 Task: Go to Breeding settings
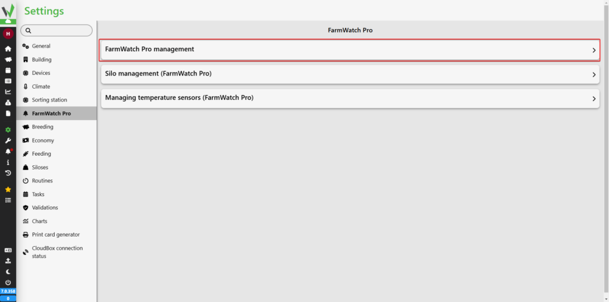pos(42,127)
